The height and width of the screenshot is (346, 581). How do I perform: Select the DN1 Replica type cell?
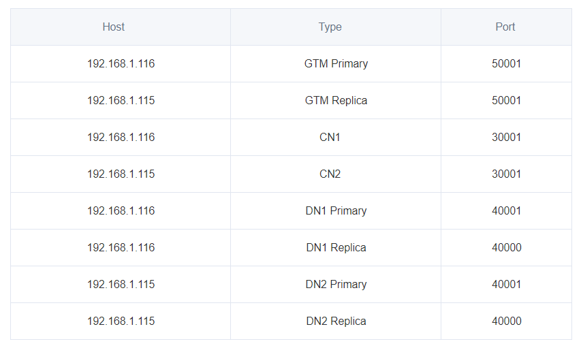click(x=336, y=248)
